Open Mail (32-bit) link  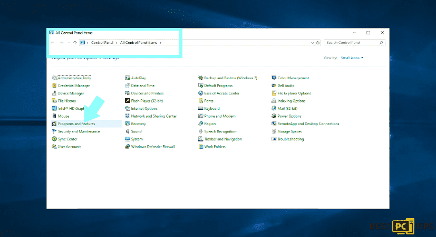point(287,109)
